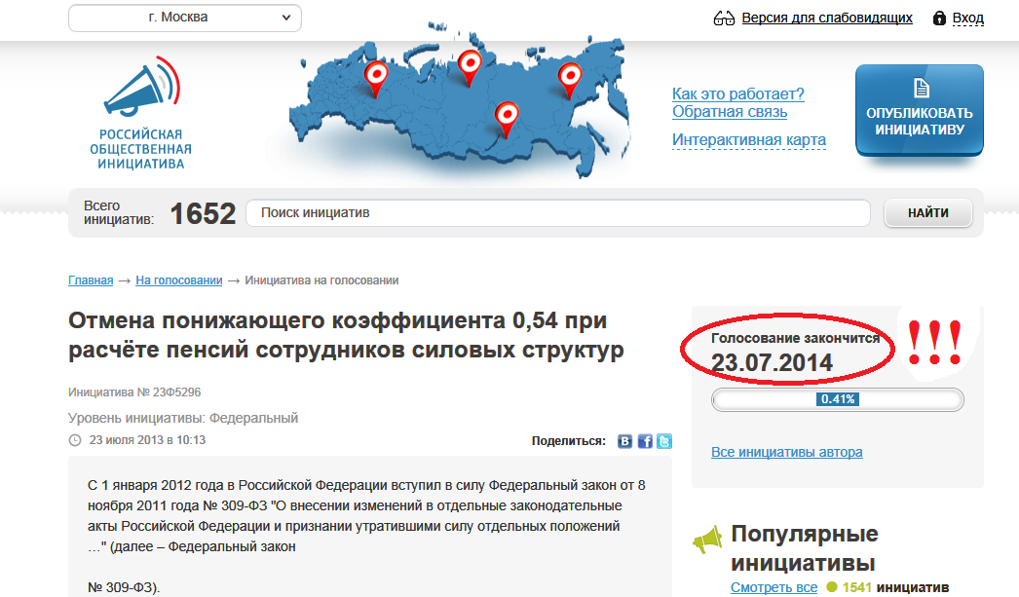Click the 0.41% voting progress bar
1019x597 pixels.
(x=838, y=399)
